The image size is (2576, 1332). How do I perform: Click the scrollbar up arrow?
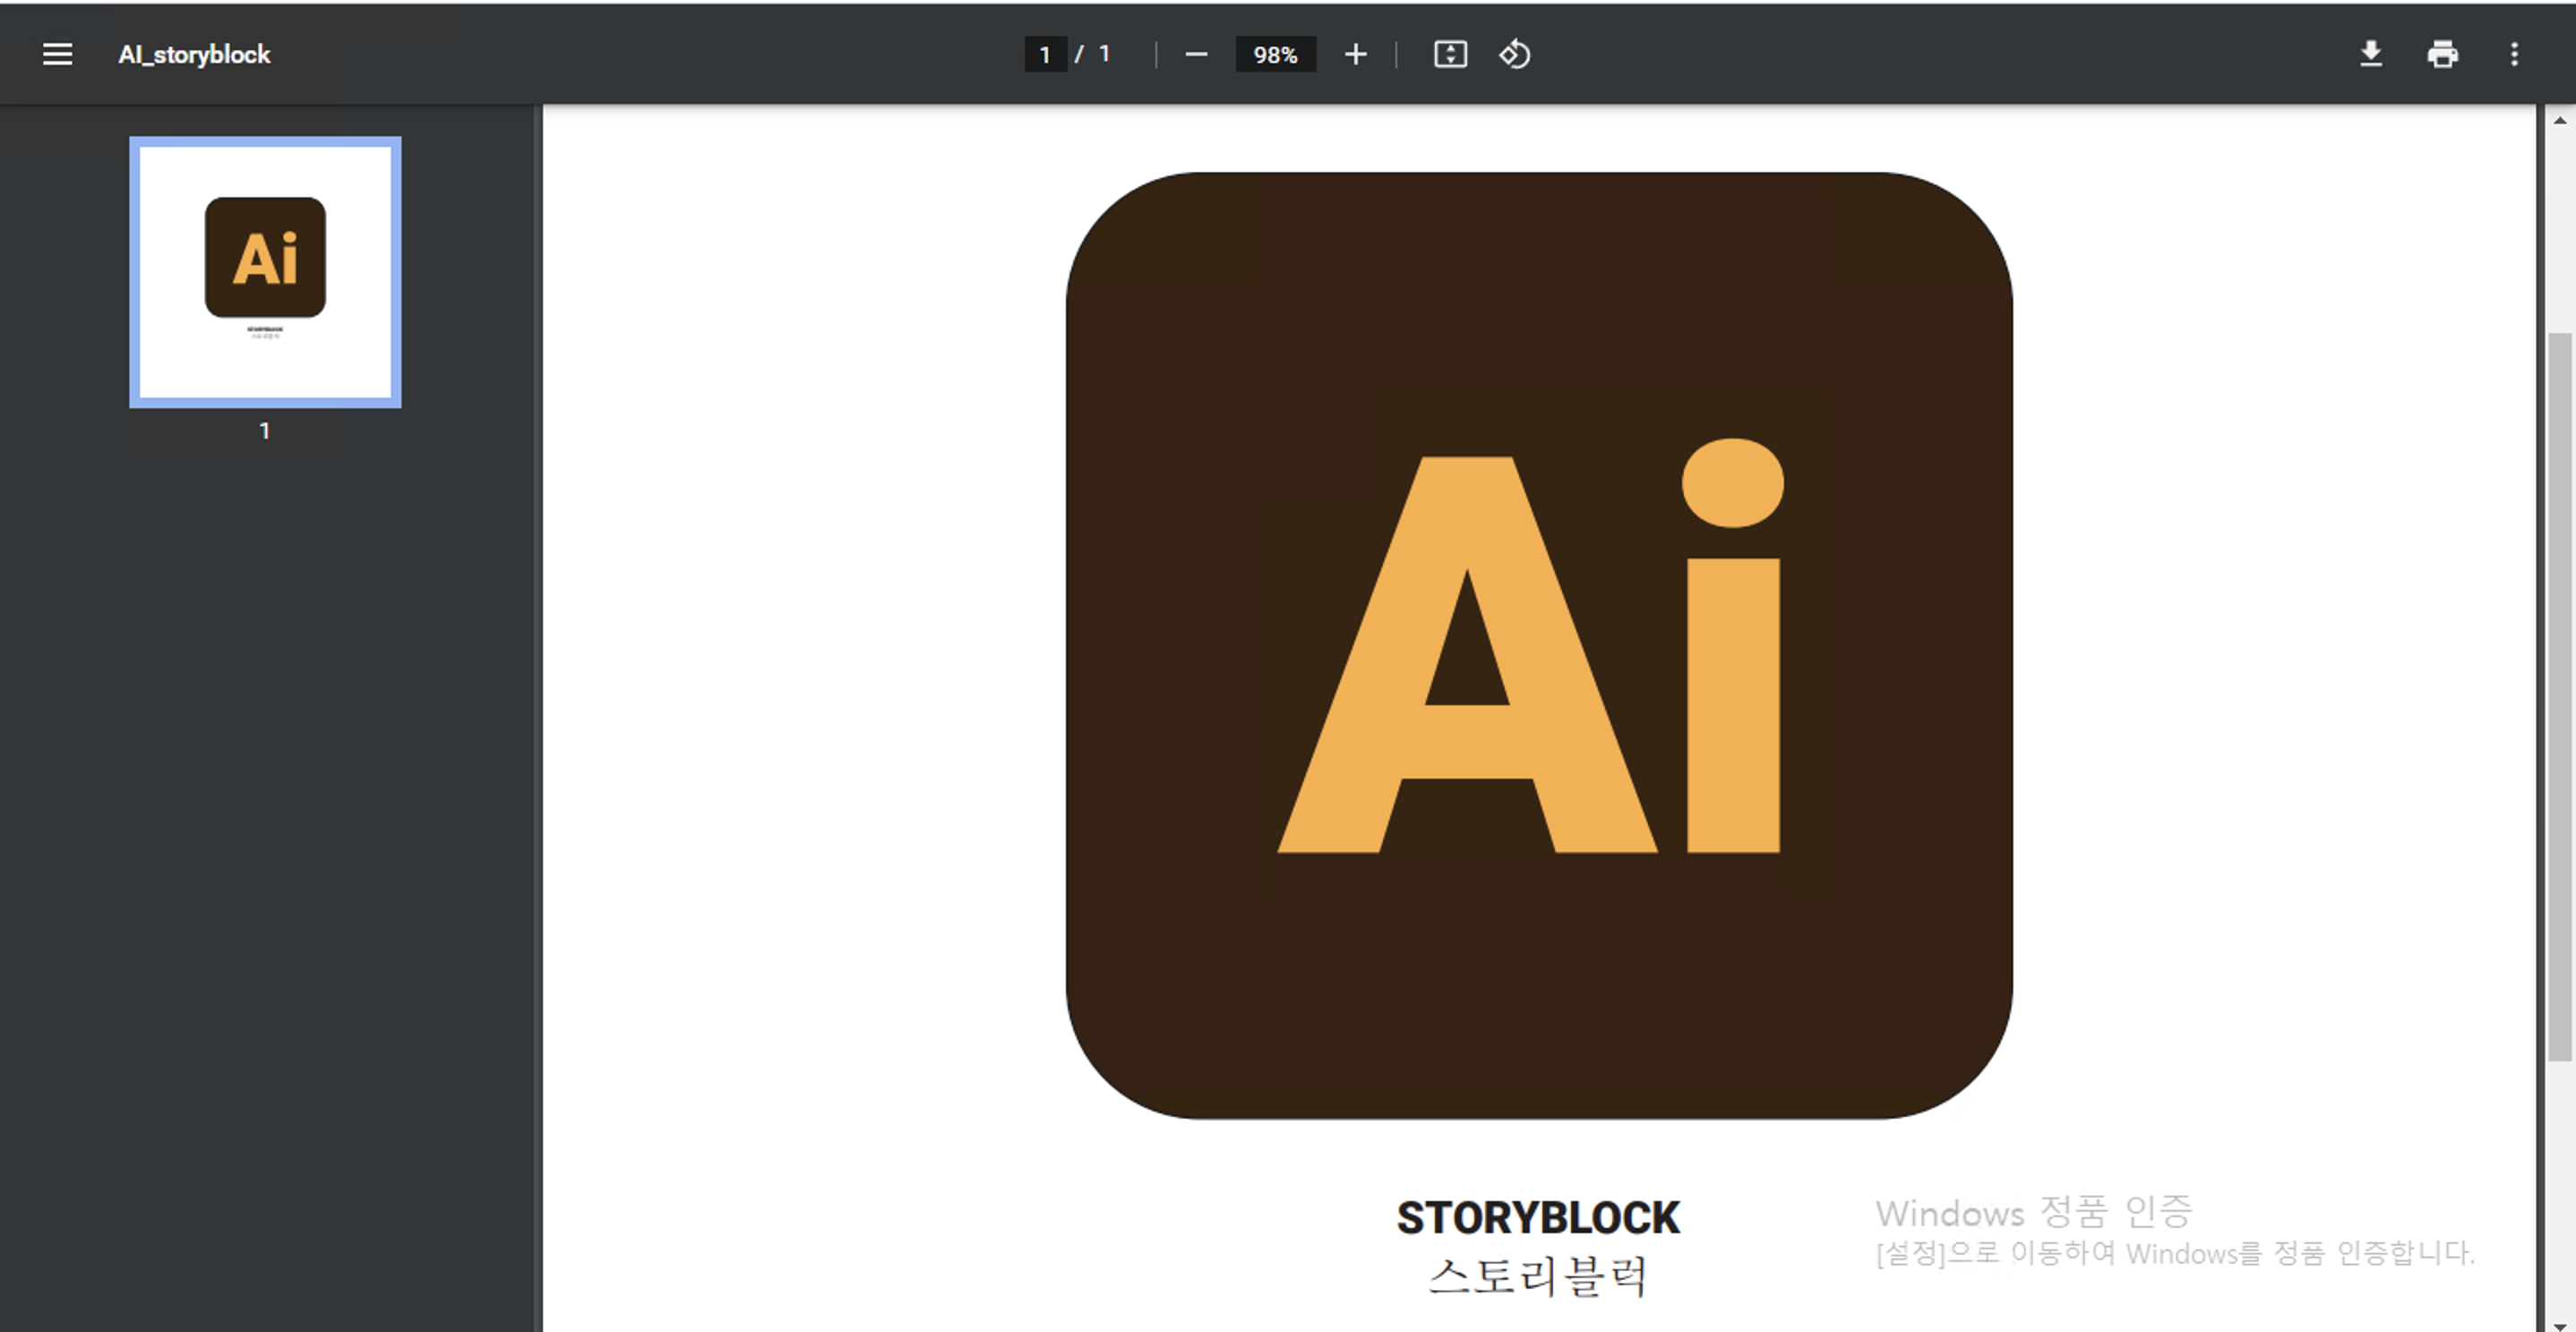(2559, 120)
